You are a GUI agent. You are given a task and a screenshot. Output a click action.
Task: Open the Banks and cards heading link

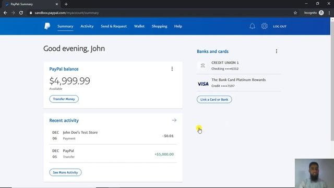[212, 51]
